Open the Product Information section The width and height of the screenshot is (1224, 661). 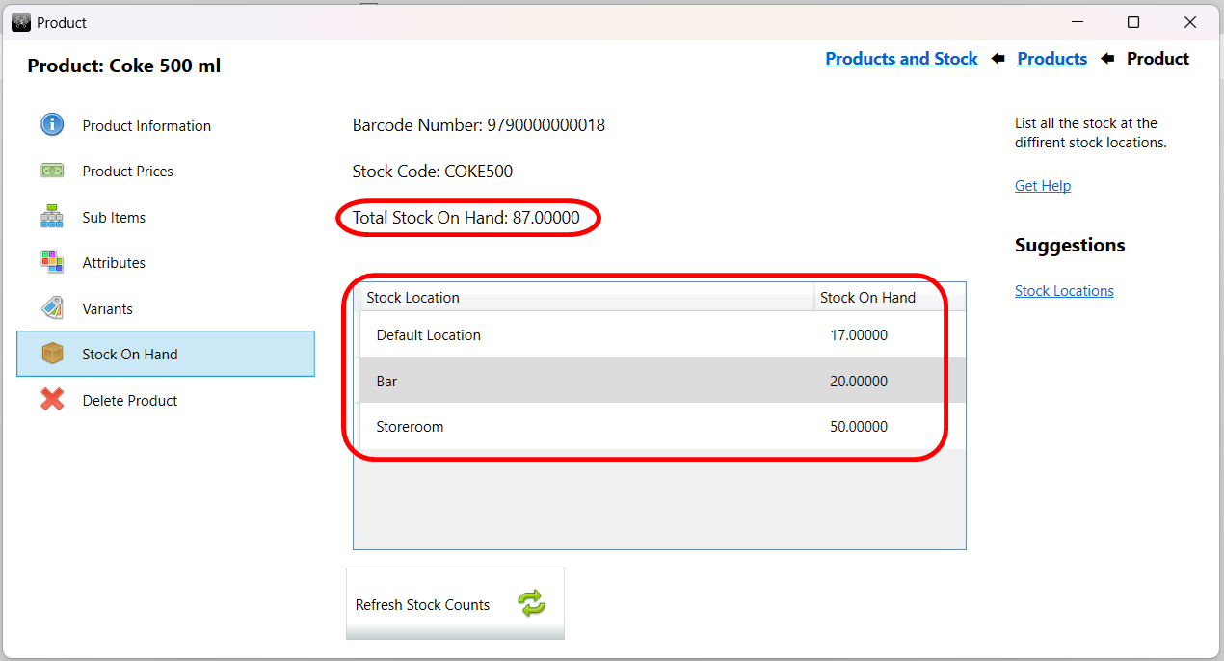[166, 125]
